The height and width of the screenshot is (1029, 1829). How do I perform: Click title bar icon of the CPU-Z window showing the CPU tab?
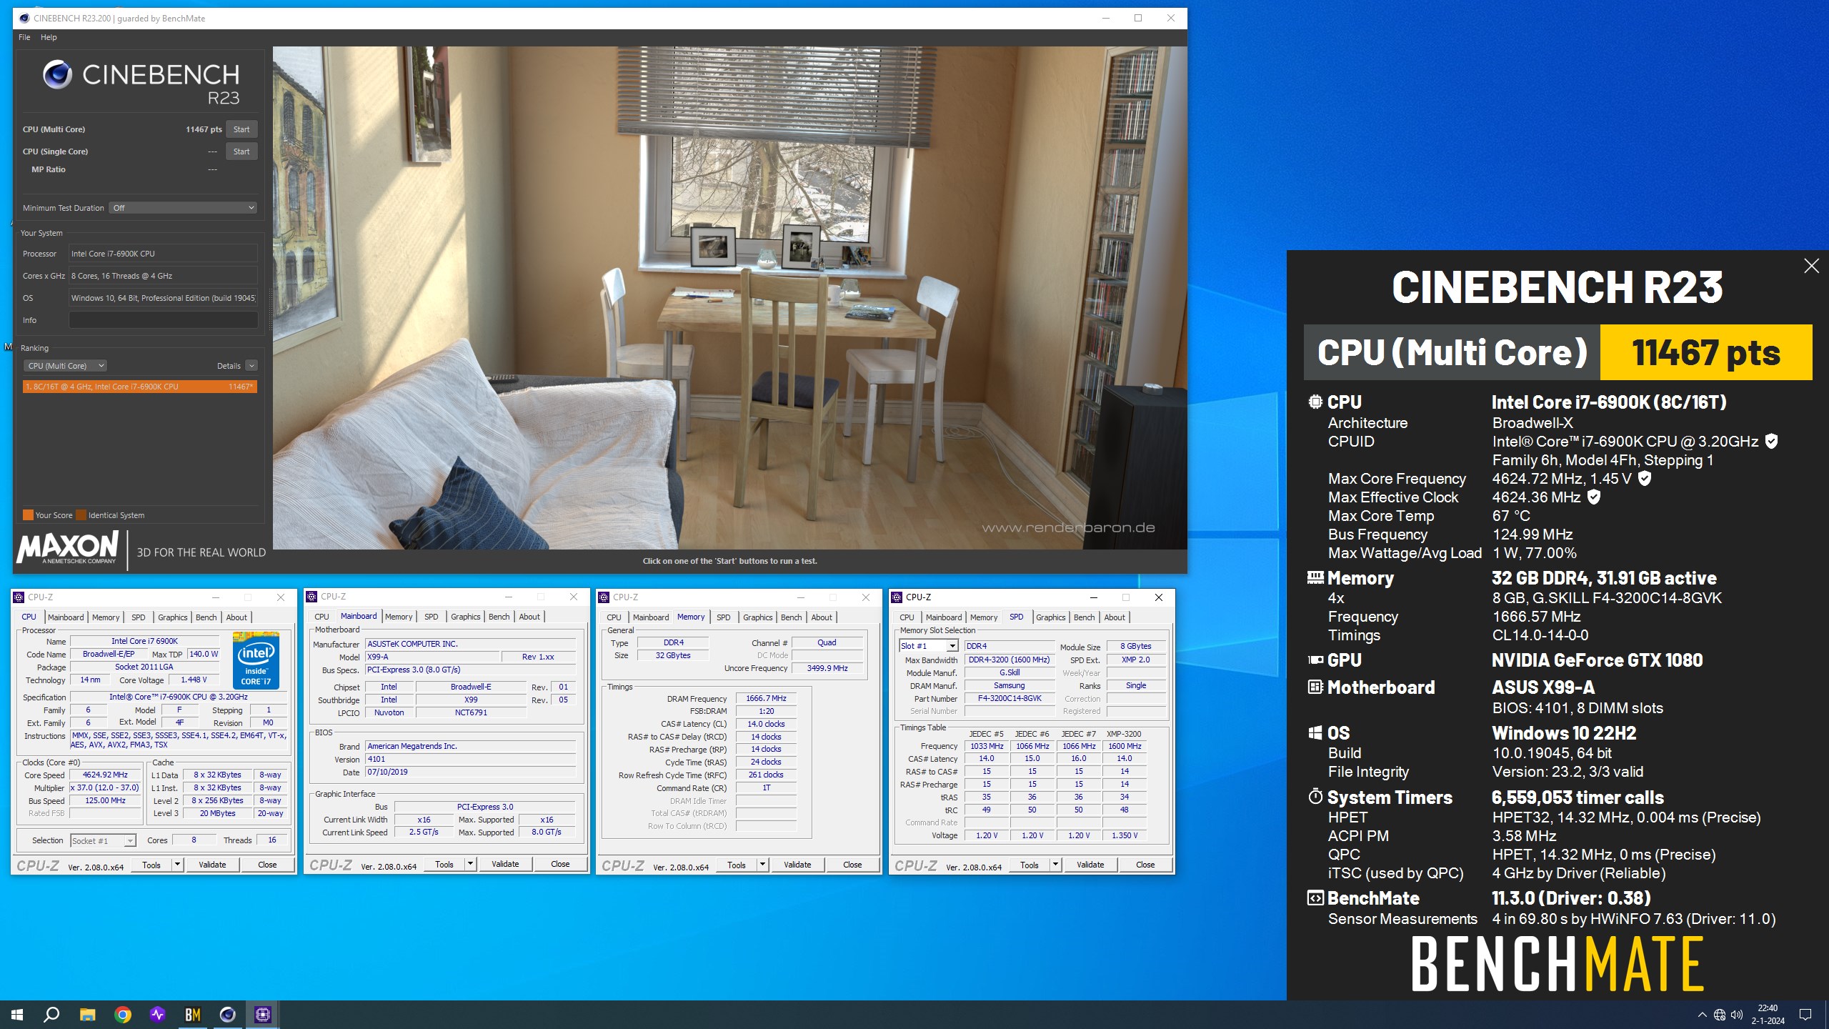(x=19, y=597)
